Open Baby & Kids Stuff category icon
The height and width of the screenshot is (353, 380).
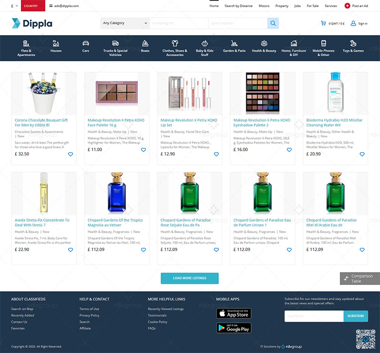point(205,43)
